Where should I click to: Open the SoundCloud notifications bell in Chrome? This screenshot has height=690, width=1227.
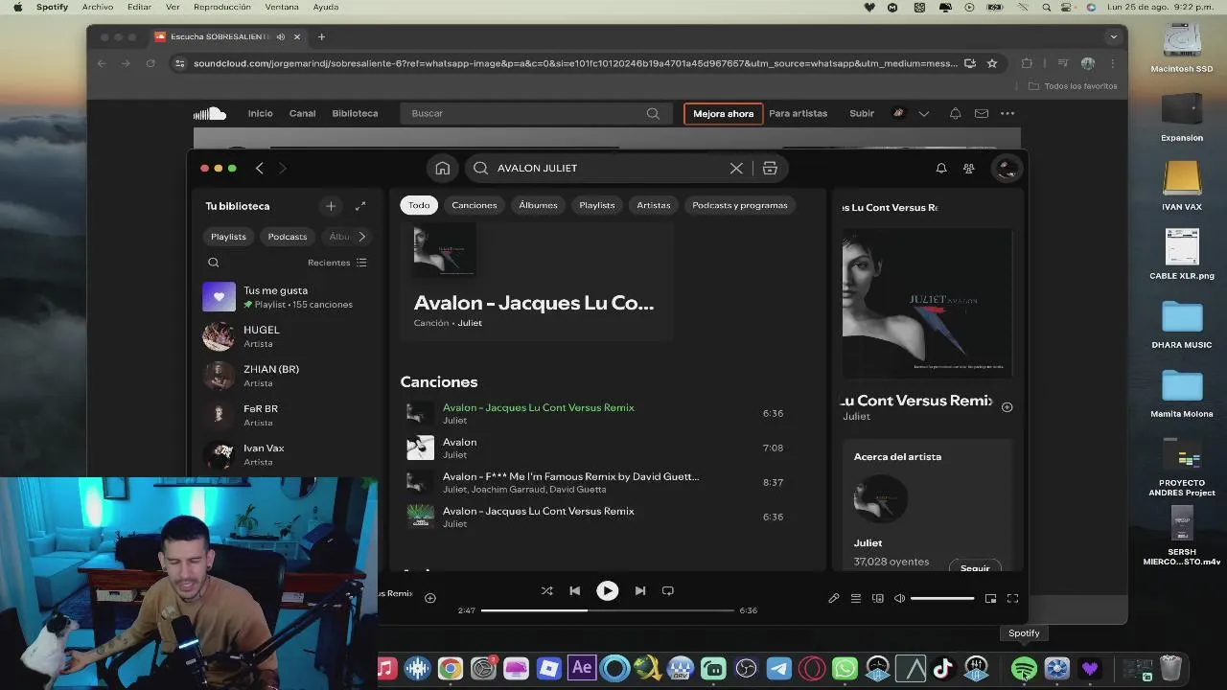pyautogui.click(x=955, y=113)
